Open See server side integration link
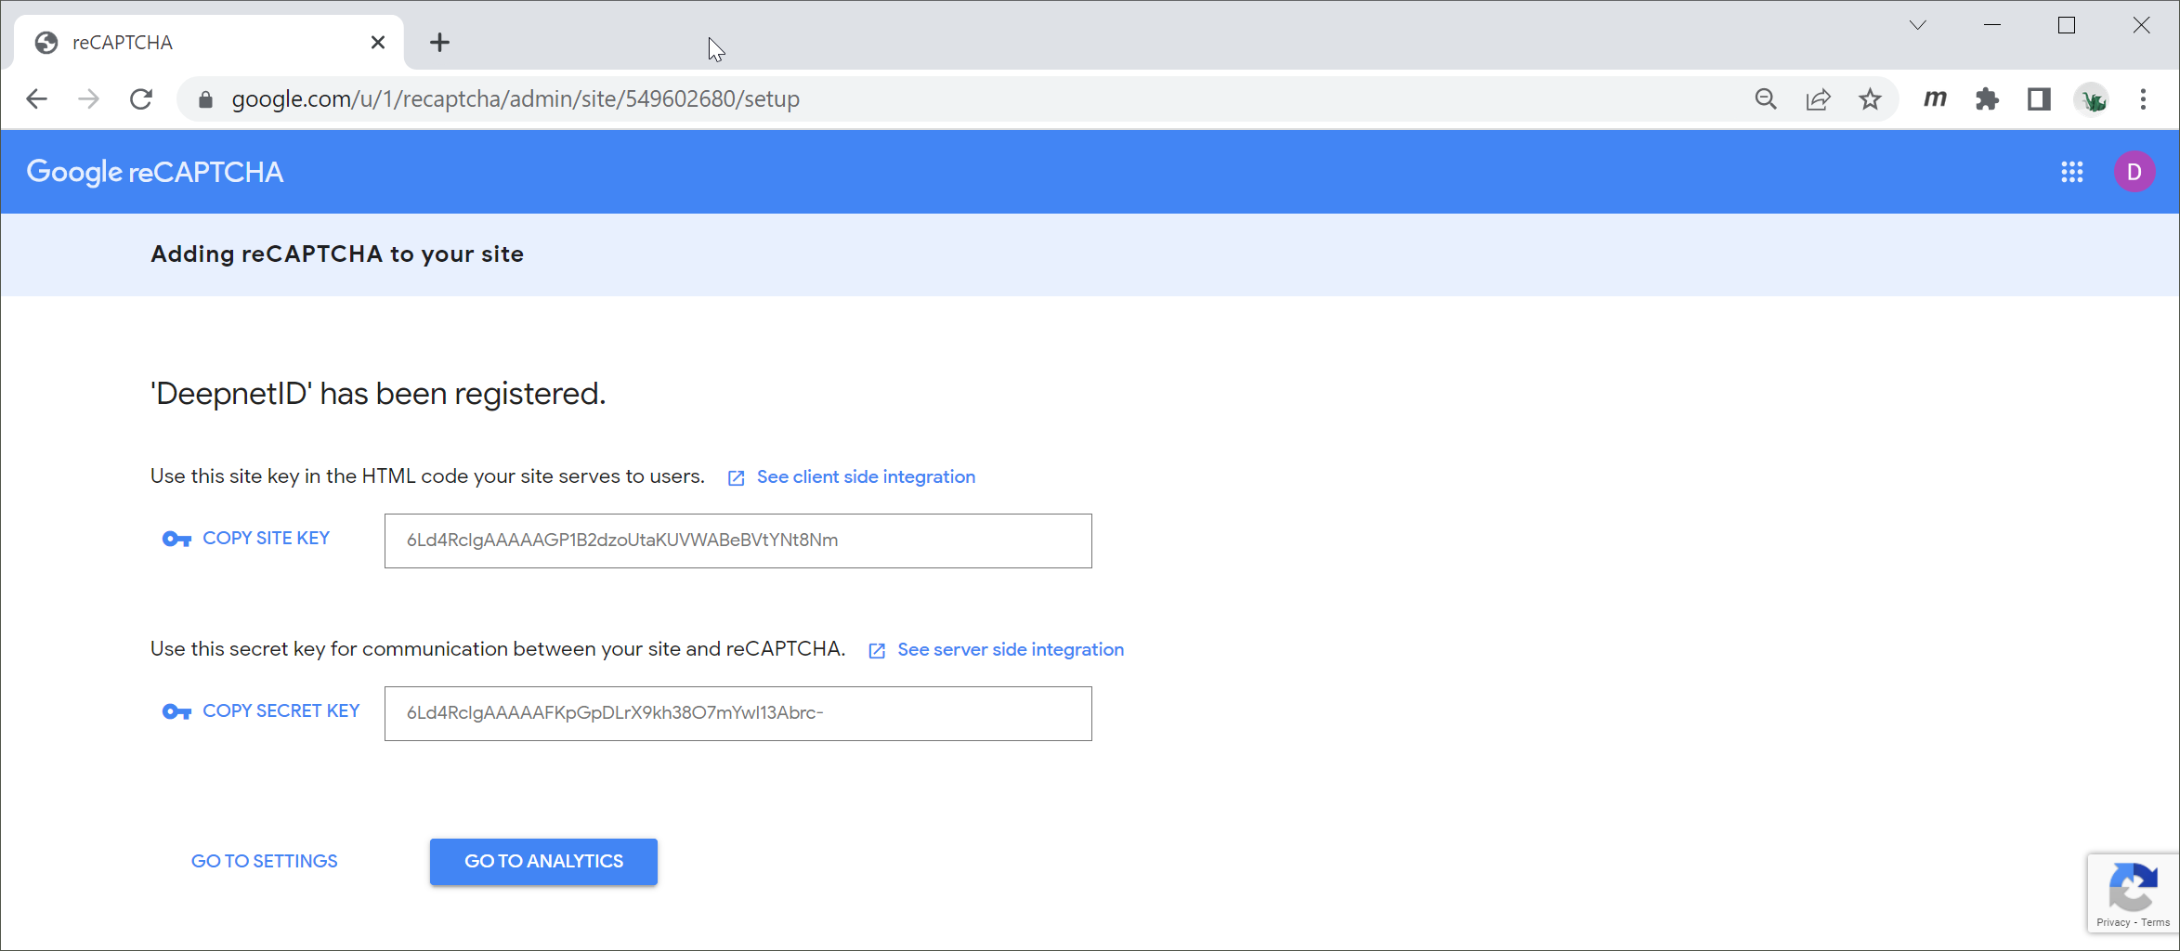 (1011, 649)
